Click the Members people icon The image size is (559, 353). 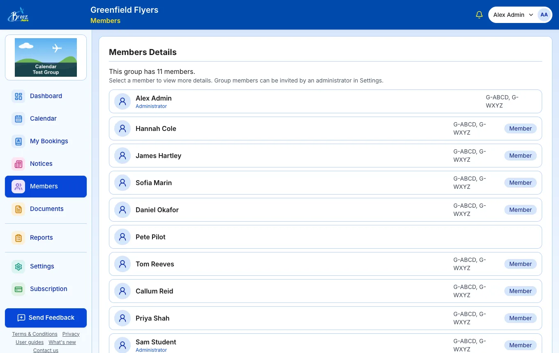[x=18, y=186]
